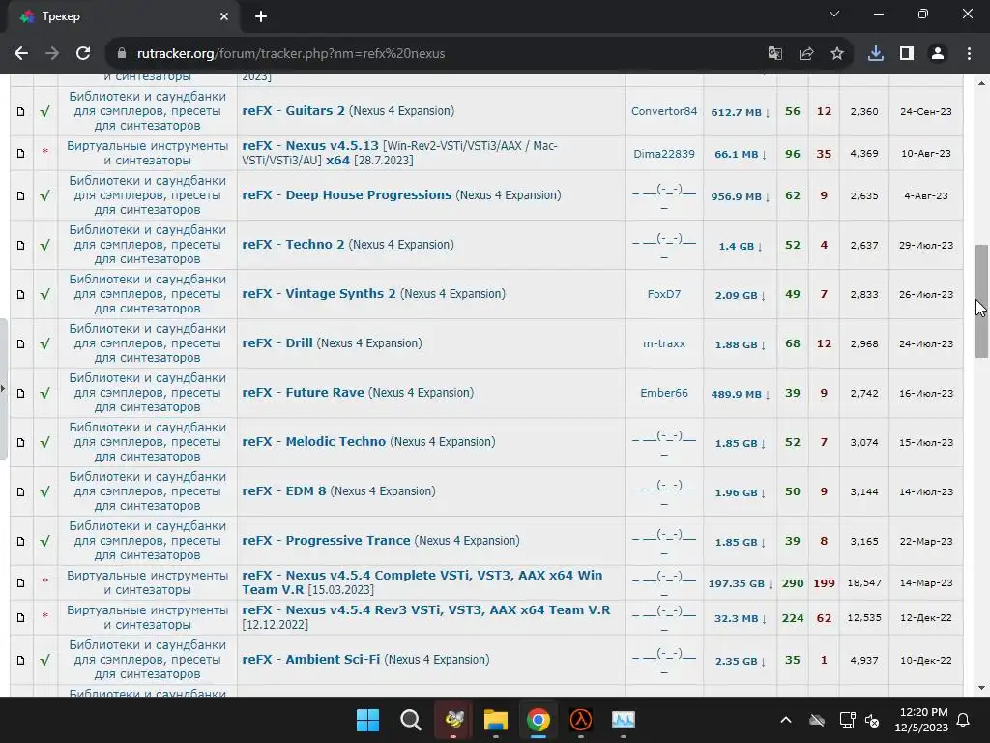Click date 14-Мар-23 cell
Viewport: 990px width, 743px height.
coord(925,582)
